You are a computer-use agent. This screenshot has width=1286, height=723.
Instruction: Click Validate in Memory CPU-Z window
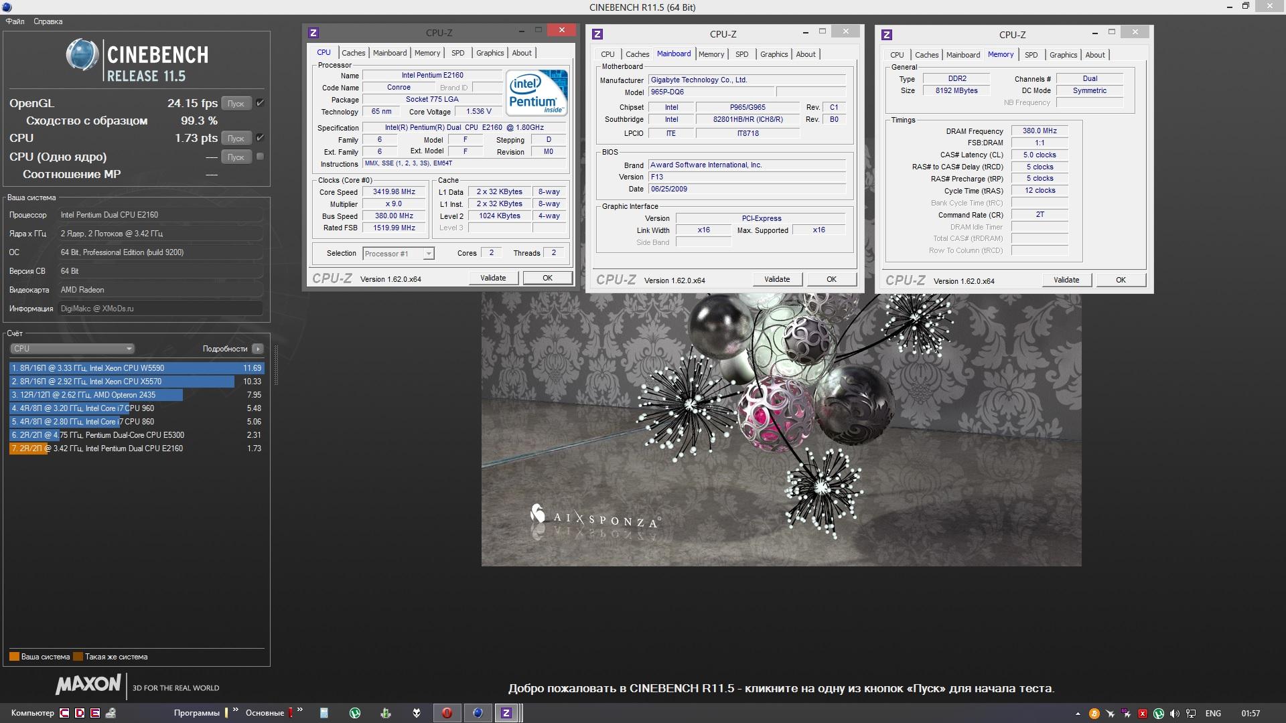[1066, 280]
